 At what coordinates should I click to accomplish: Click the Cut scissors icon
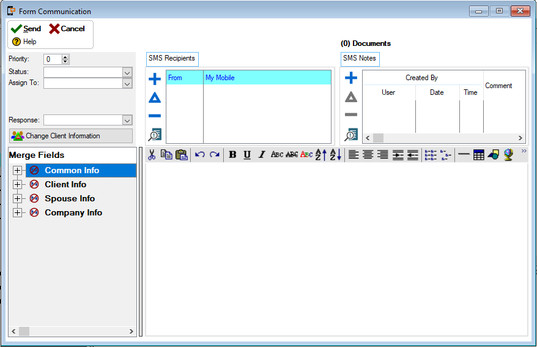152,155
